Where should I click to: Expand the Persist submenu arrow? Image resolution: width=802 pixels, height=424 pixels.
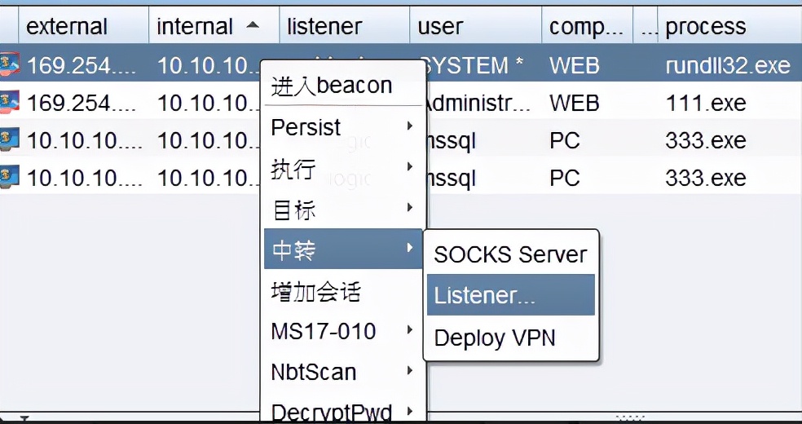coord(410,127)
